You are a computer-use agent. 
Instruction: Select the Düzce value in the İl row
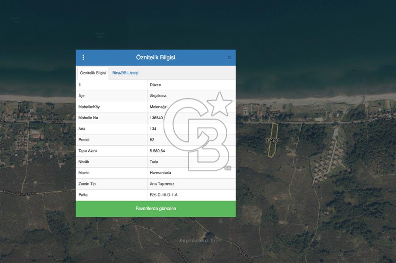155,85
